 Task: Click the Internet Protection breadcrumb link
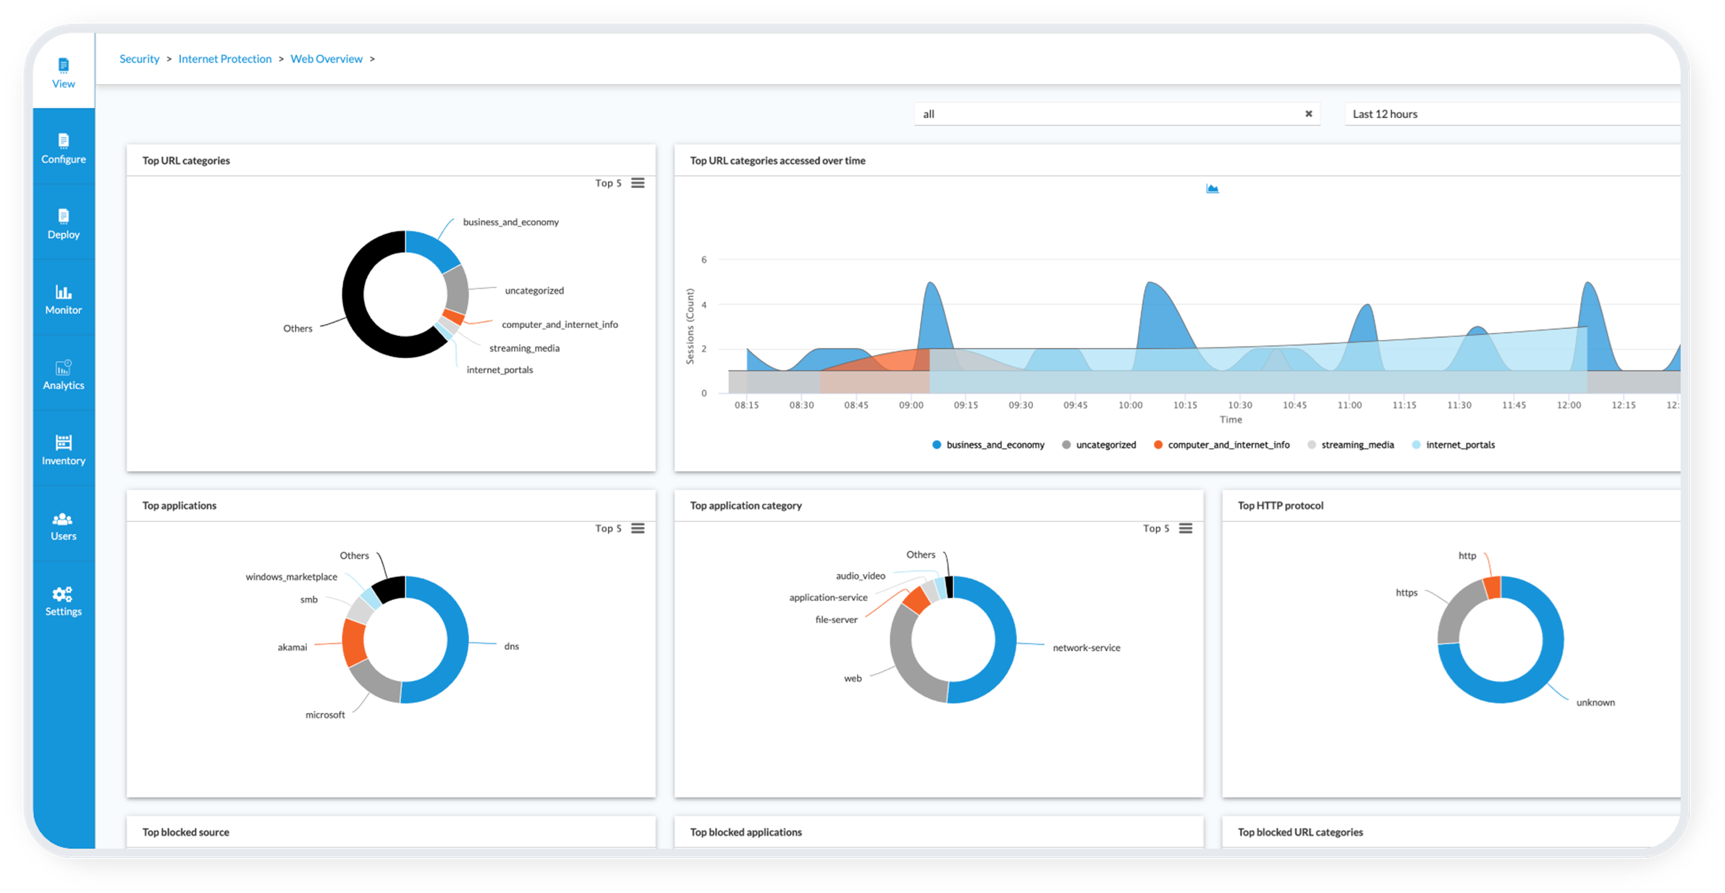click(x=224, y=59)
